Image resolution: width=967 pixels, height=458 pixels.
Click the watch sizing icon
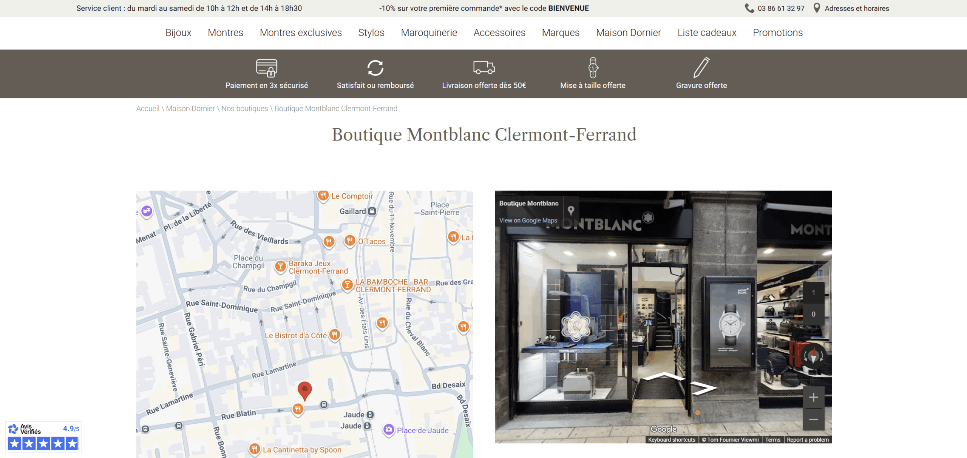coord(593,68)
